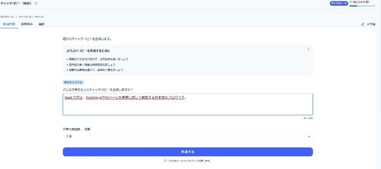Click the 任意 label badge
The width and height of the screenshot is (381, 169).
pyautogui.click(x=87, y=129)
